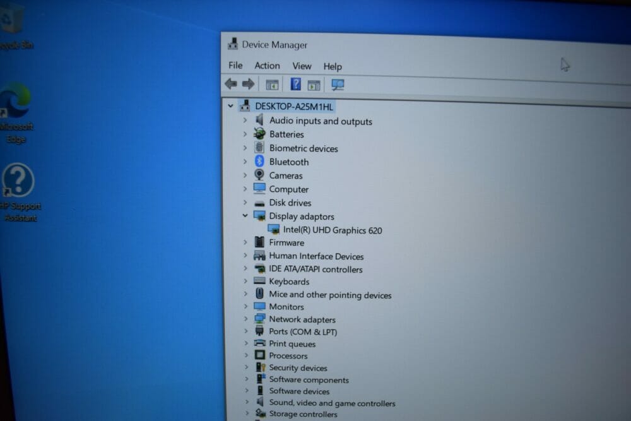The image size is (631, 421).
Task: Click the Network adapters icon
Action: (259, 318)
